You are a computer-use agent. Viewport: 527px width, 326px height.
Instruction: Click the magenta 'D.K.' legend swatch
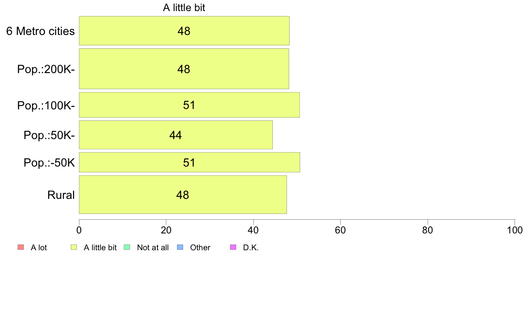pos(233,248)
